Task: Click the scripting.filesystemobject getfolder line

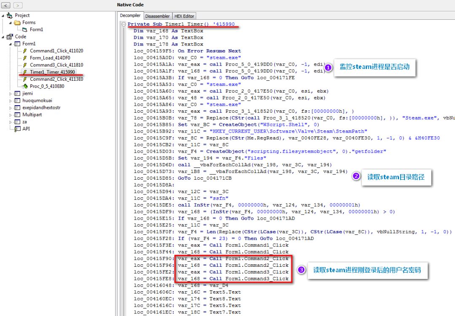Action: pos(260,151)
